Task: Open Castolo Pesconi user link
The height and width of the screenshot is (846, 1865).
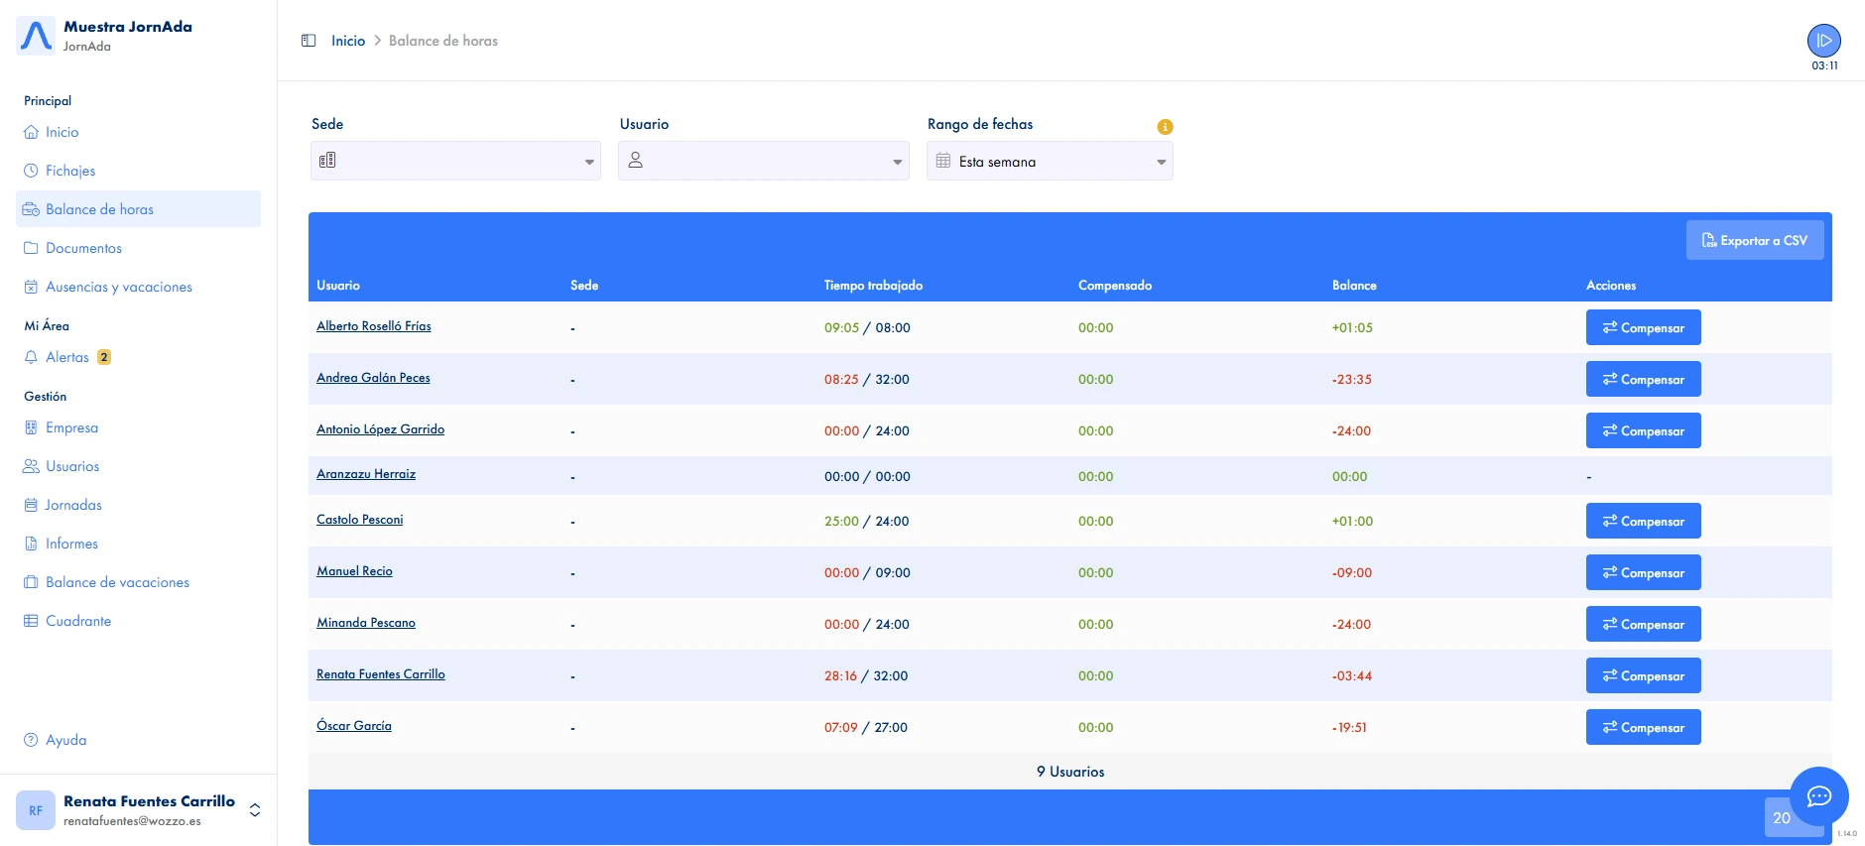Action: [x=359, y=520]
